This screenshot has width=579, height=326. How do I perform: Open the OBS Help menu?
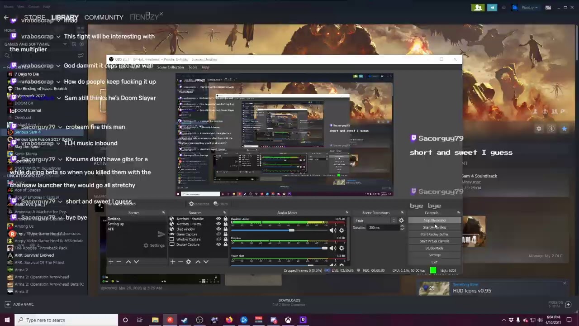tap(205, 67)
